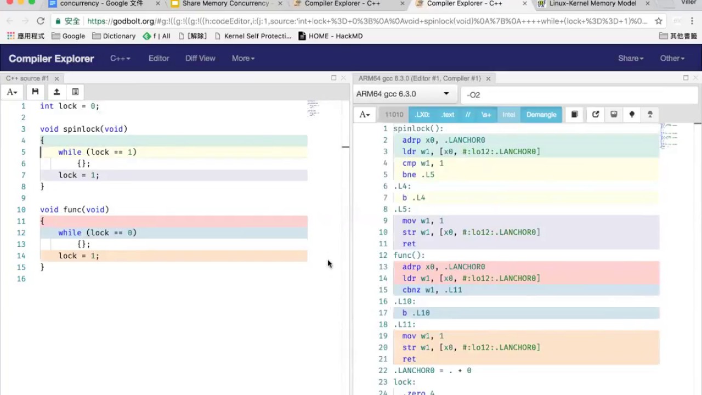This screenshot has width=702, height=395.
Task: Reload the page with the refresh icon
Action: click(x=41, y=21)
